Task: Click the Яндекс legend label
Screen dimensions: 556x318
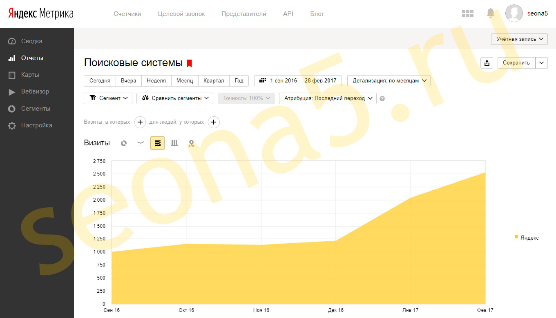Action: [529, 238]
